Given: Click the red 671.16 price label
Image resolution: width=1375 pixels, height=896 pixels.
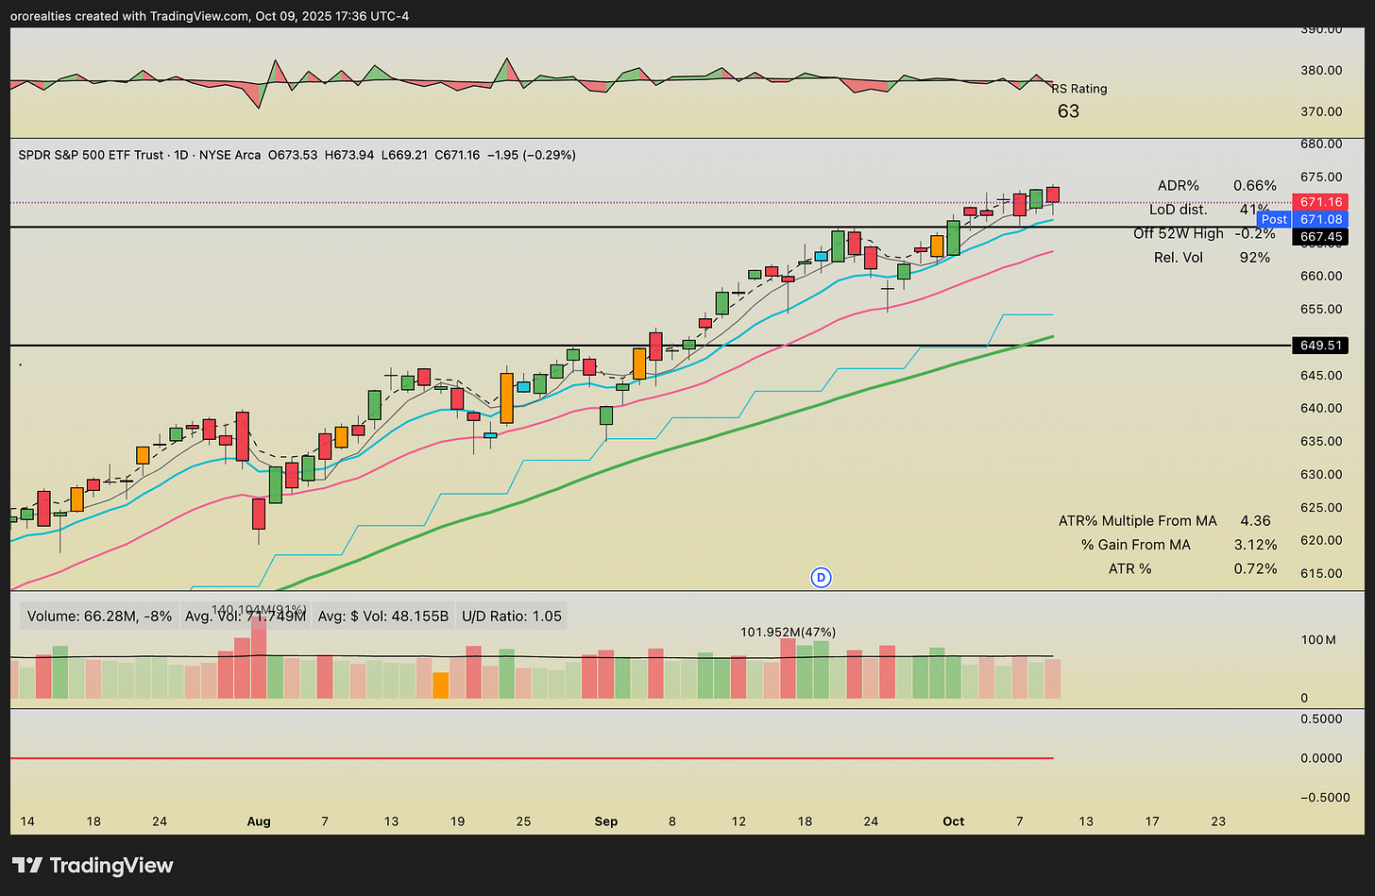Looking at the screenshot, I should 1321,202.
